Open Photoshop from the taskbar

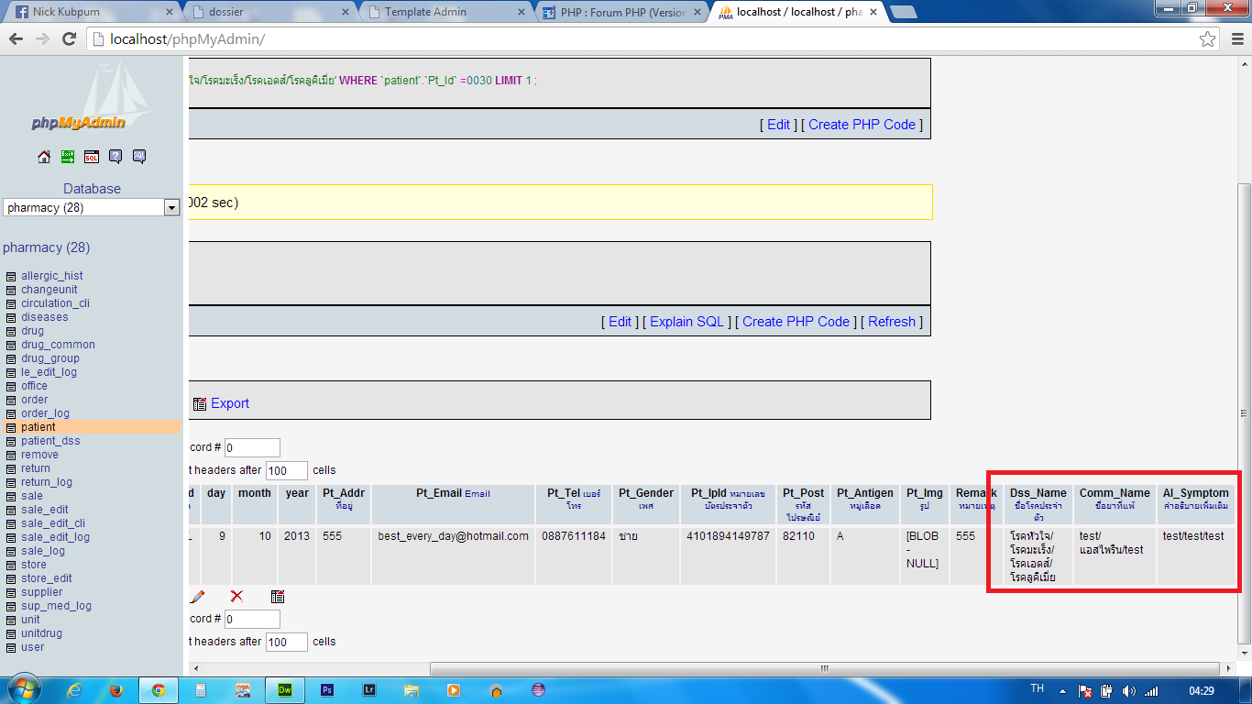327,690
